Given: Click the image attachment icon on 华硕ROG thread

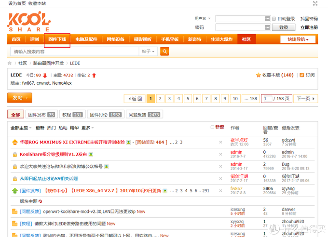Looking at the screenshot, I should pos(128,143).
